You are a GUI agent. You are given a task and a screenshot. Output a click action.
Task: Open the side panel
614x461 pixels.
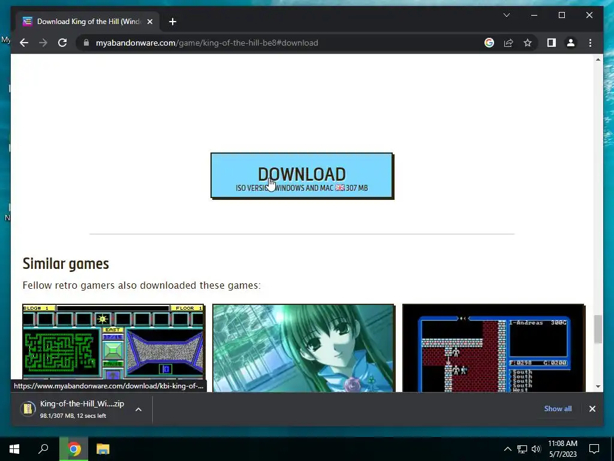(552, 43)
